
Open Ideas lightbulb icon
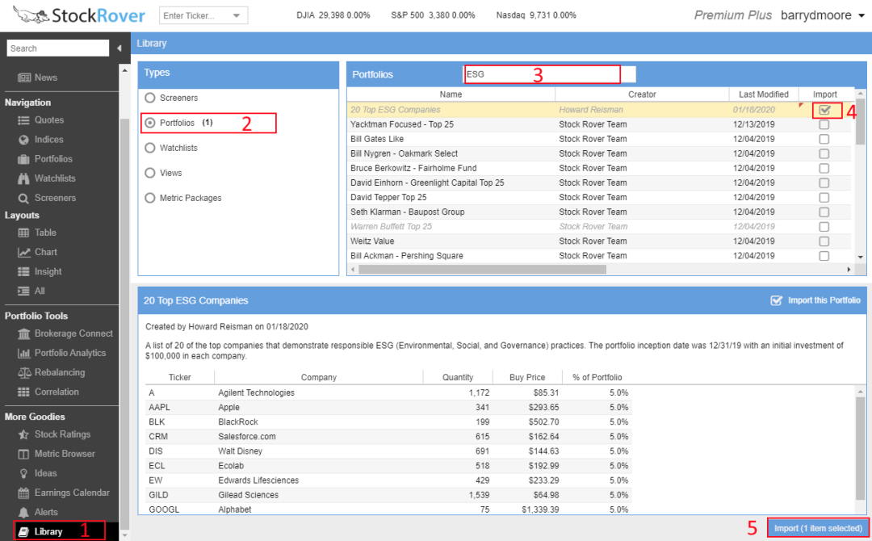tap(23, 474)
